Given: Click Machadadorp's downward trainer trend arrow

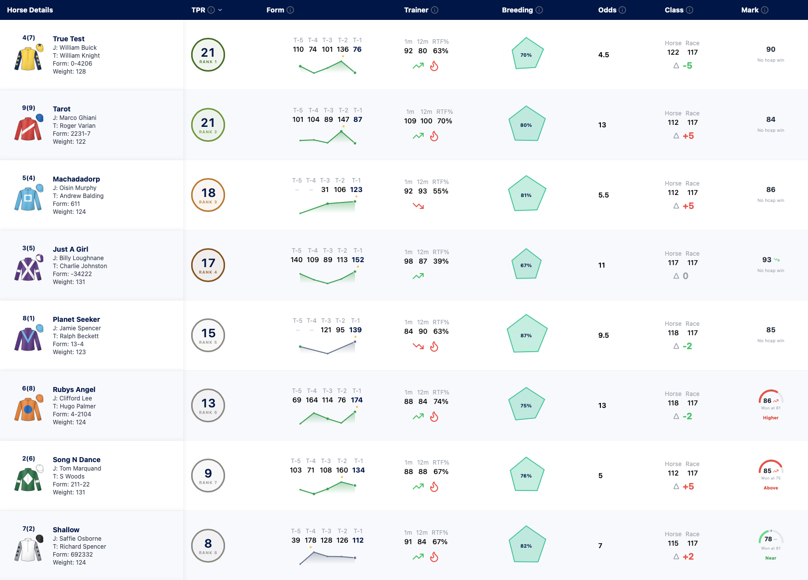Looking at the screenshot, I should point(418,205).
